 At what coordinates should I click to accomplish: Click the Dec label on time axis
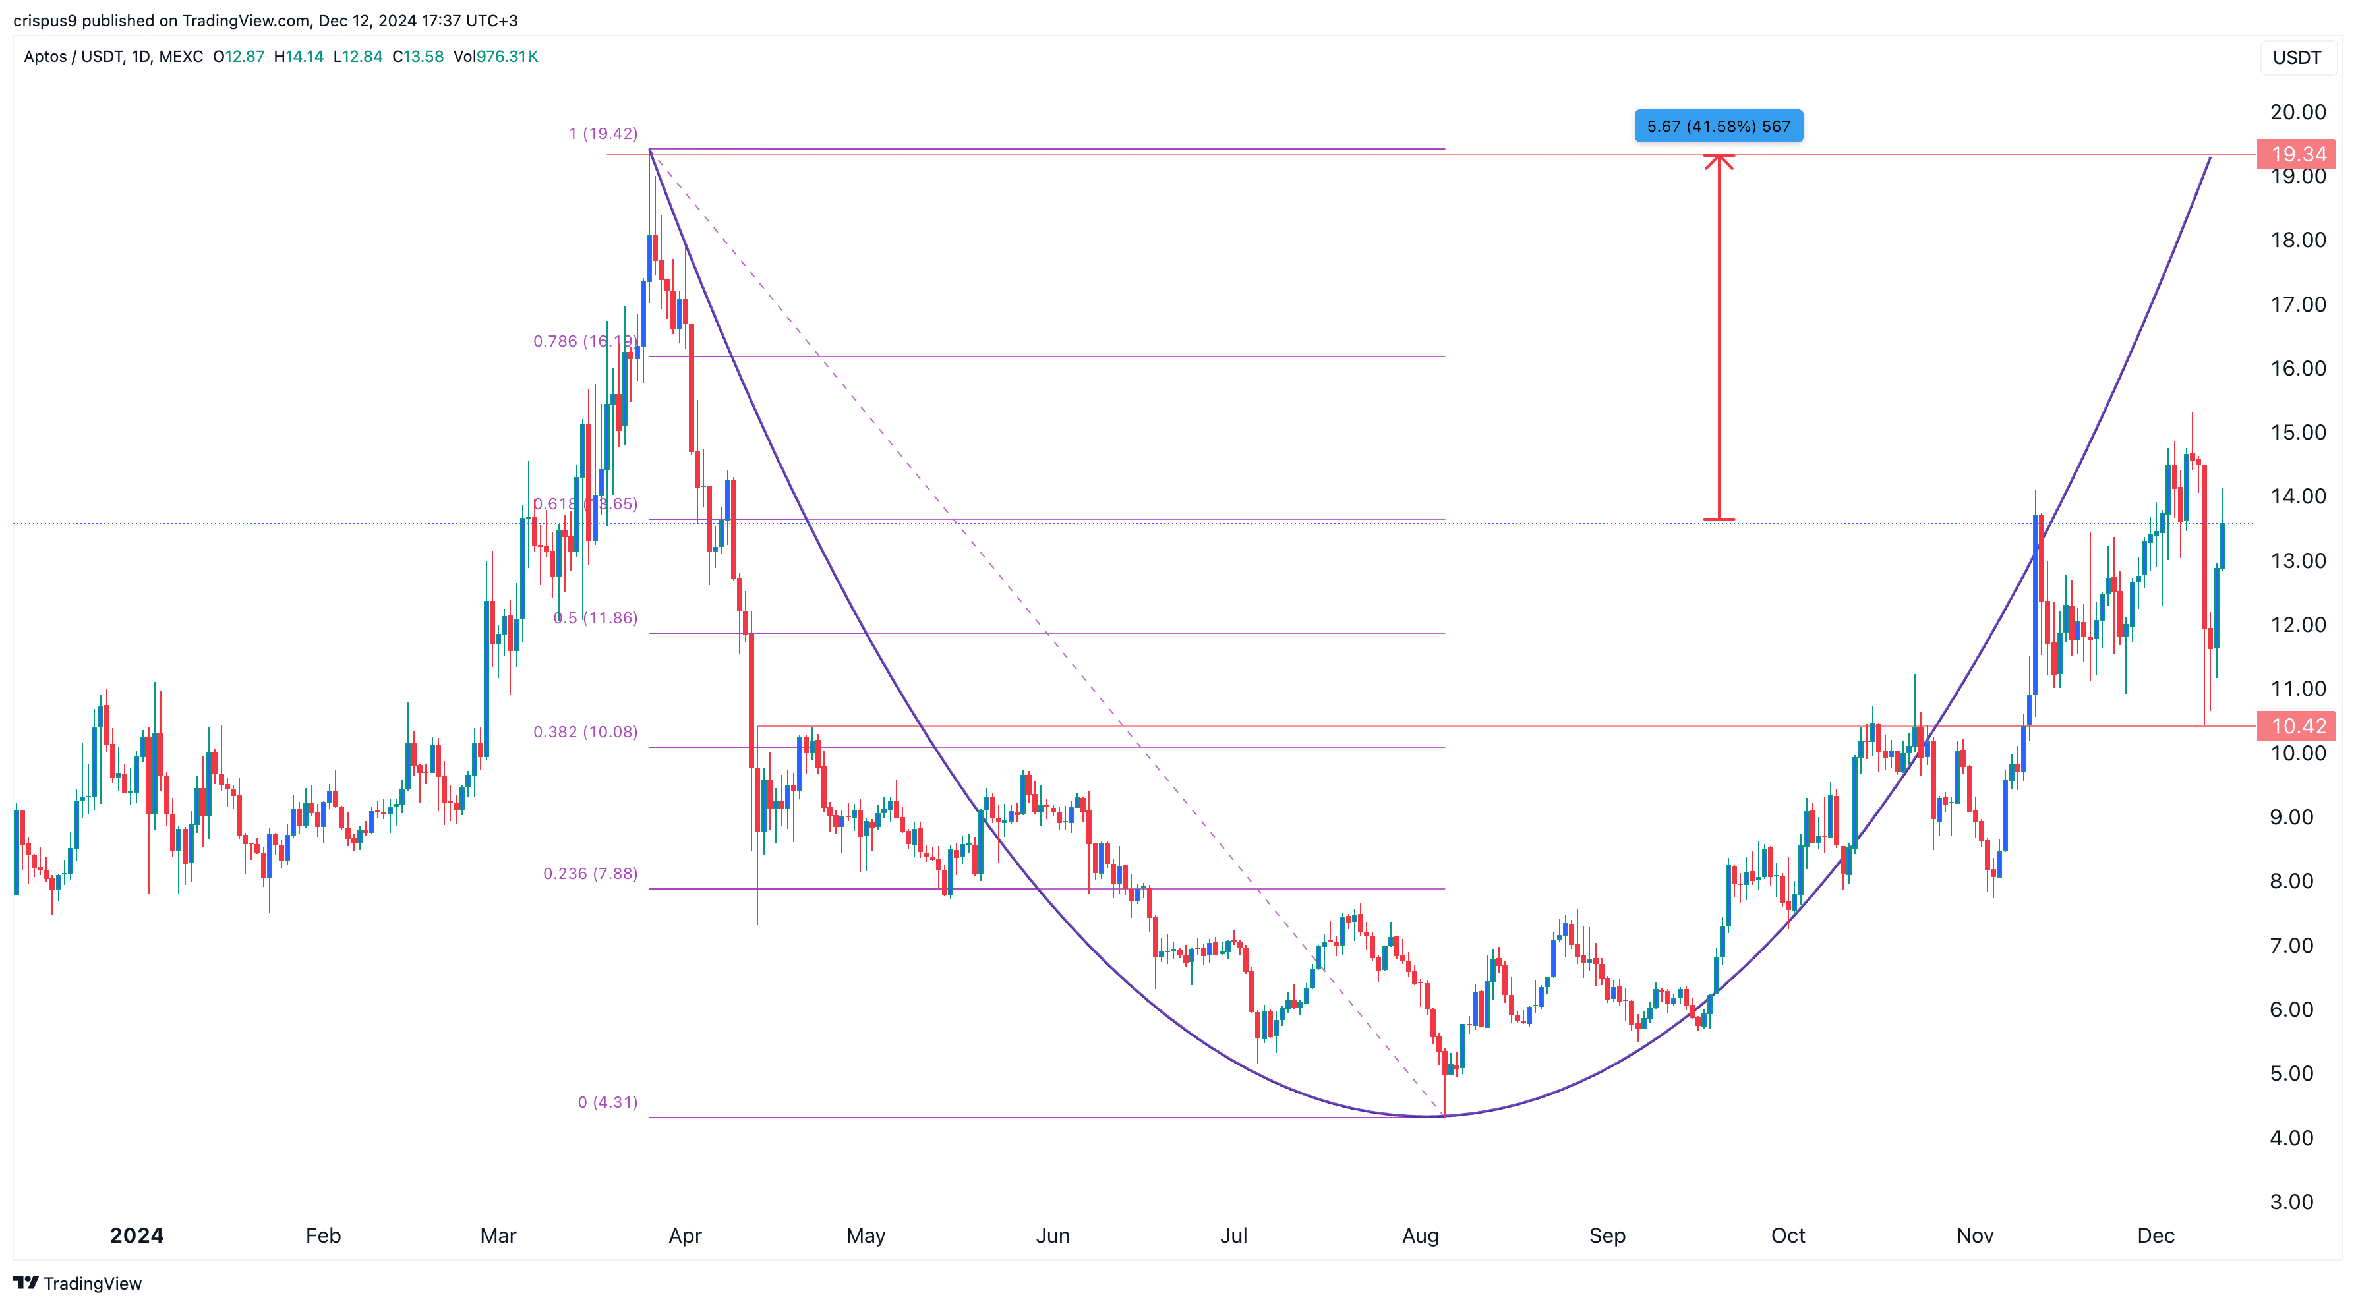(x=2156, y=1235)
